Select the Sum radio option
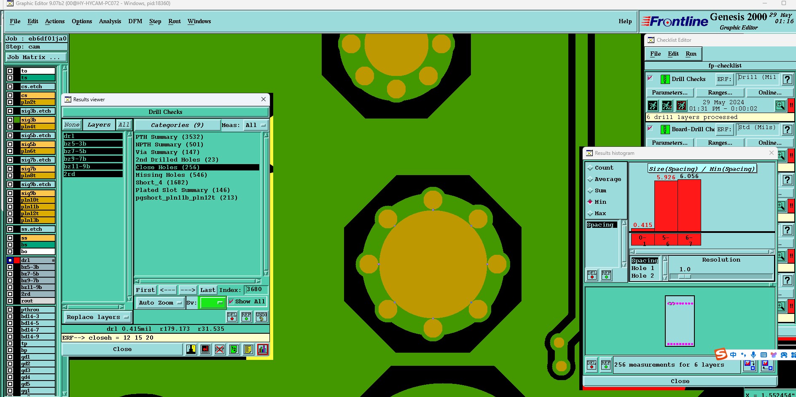The width and height of the screenshot is (796, 397). point(590,191)
